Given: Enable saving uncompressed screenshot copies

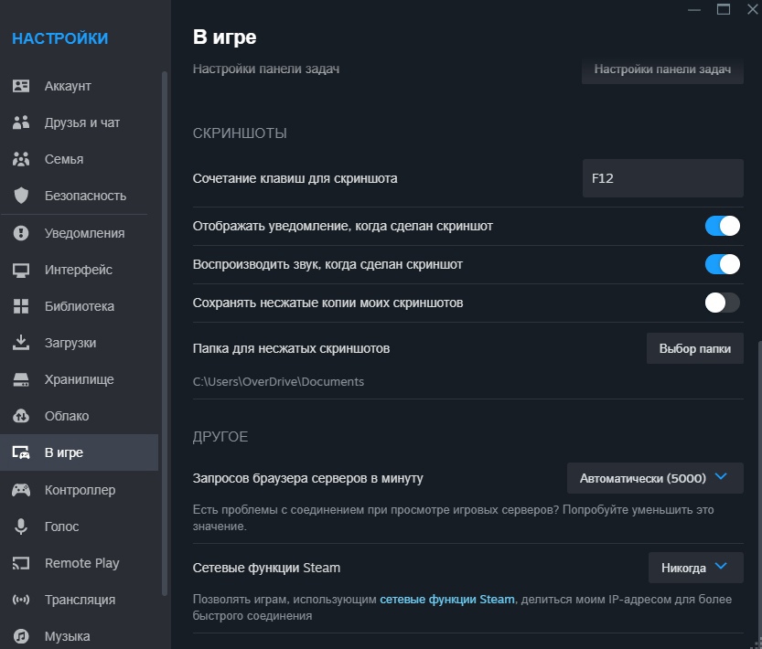Looking at the screenshot, I should pos(722,303).
